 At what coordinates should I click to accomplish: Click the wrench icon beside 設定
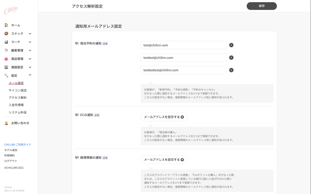6,76
